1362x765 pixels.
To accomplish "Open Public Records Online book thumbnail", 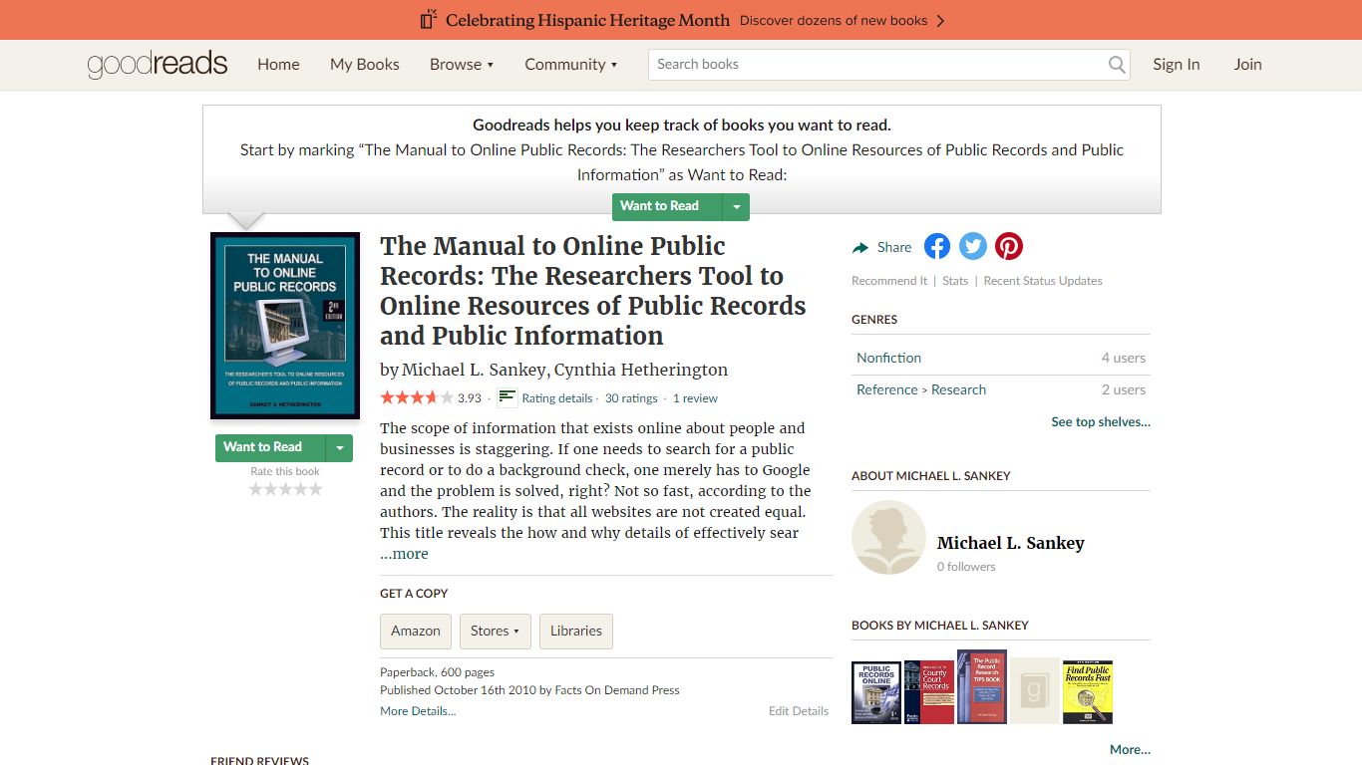I will click(876, 692).
